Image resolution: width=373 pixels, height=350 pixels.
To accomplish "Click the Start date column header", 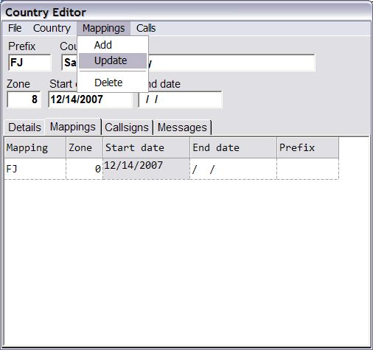I will [x=147, y=147].
